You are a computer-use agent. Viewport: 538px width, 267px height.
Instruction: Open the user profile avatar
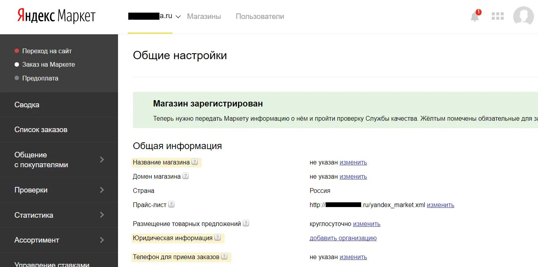pos(523,17)
